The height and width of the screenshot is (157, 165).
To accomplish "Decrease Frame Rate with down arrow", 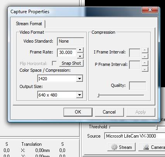I will pyautogui.click(x=80, y=56).
